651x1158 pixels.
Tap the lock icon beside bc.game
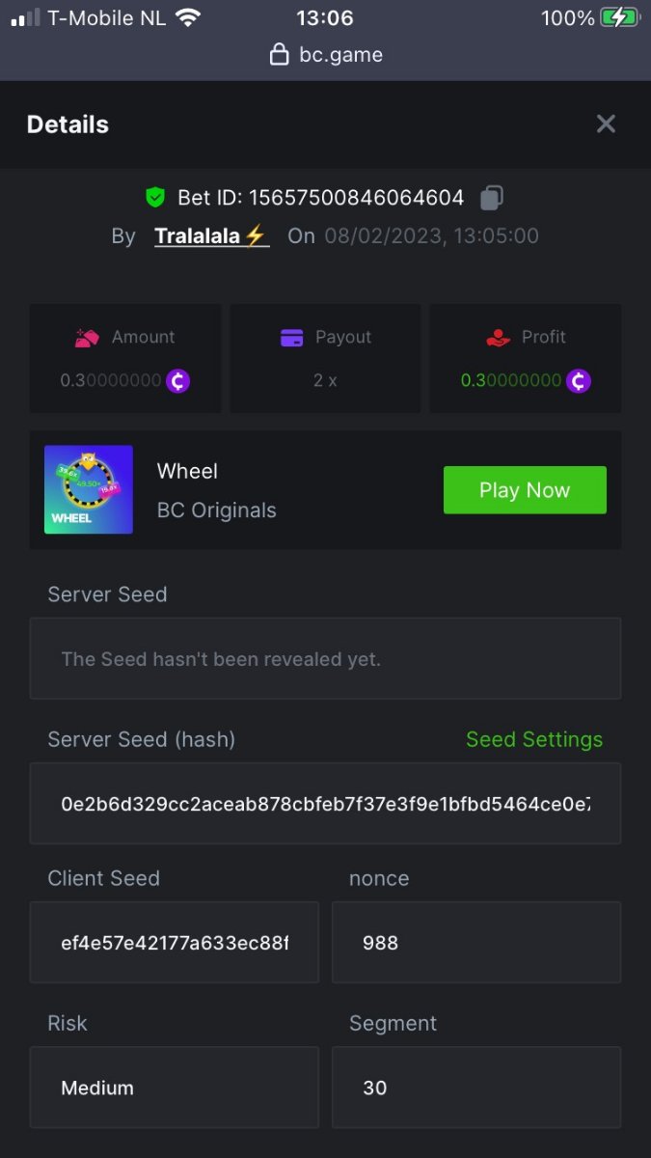click(279, 55)
